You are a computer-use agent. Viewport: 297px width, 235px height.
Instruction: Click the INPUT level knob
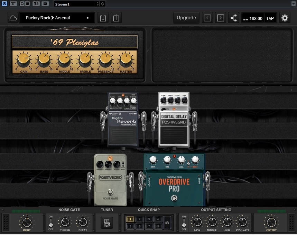[27, 222]
